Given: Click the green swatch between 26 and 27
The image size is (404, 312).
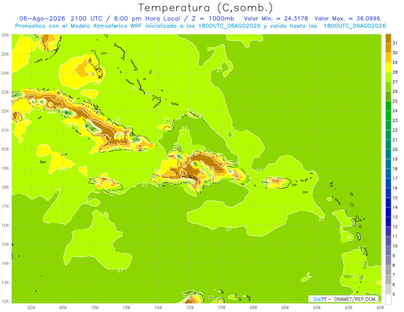Looking at the screenshot, I should click(388, 86).
